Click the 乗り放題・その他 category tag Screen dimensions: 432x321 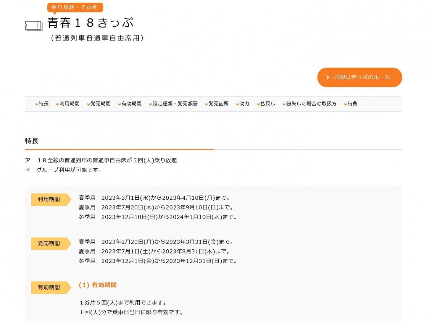pyautogui.click(x=75, y=7)
